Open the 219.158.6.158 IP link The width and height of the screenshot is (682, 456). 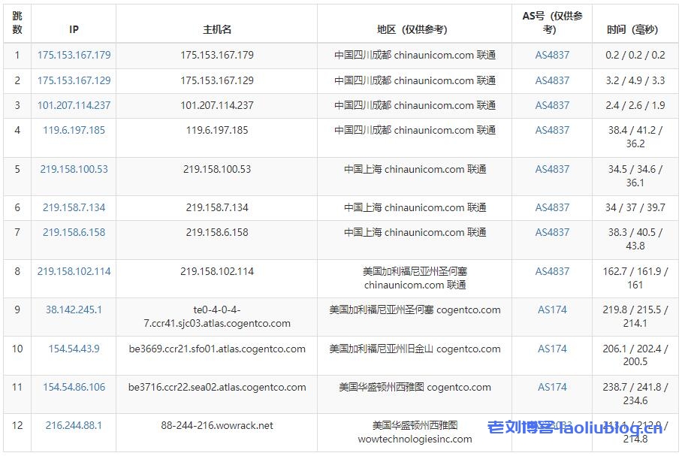pos(74,232)
